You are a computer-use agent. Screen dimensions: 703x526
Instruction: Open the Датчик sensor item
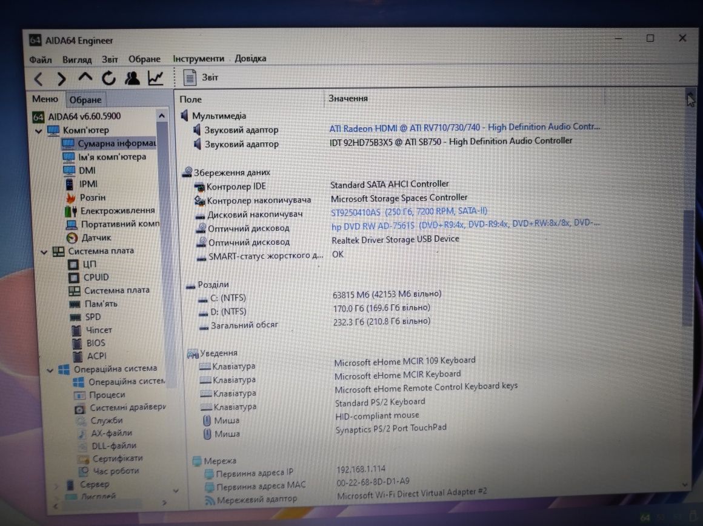point(88,238)
